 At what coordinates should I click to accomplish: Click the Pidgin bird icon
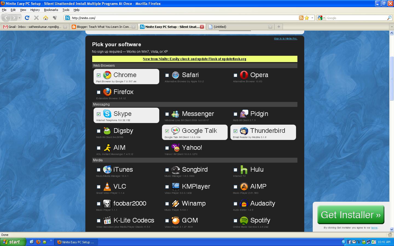coord(244,114)
